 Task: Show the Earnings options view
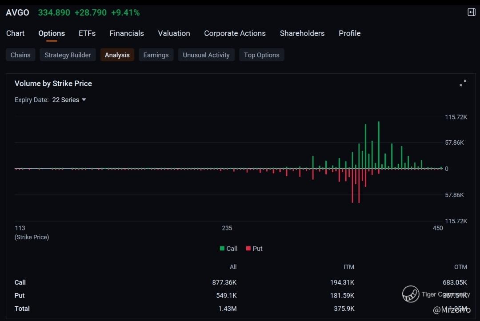(156, 55)
